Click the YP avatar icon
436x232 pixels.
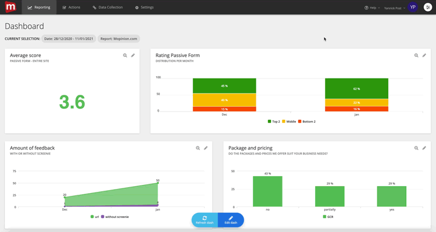click(413, 7)
